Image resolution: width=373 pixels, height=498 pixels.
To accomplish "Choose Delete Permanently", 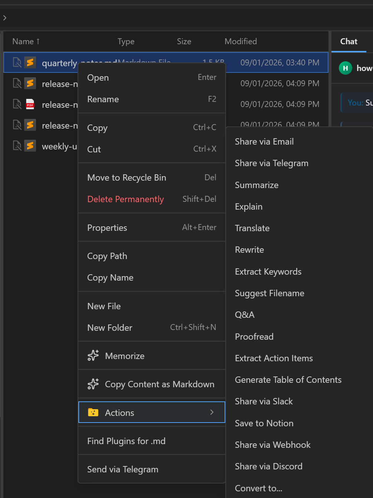I will coord(152,199).
